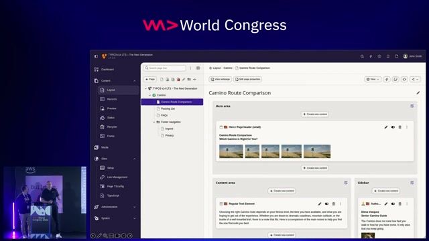Open the Dashboard module
429x241 pixels.
(x=107, y=70)
